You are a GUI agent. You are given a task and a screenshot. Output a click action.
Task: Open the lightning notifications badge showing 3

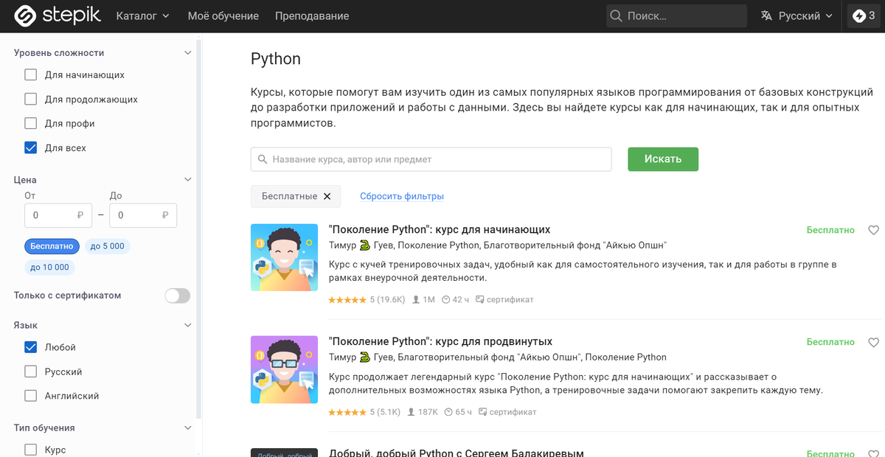pyautogui.click(x=864, y=15)
